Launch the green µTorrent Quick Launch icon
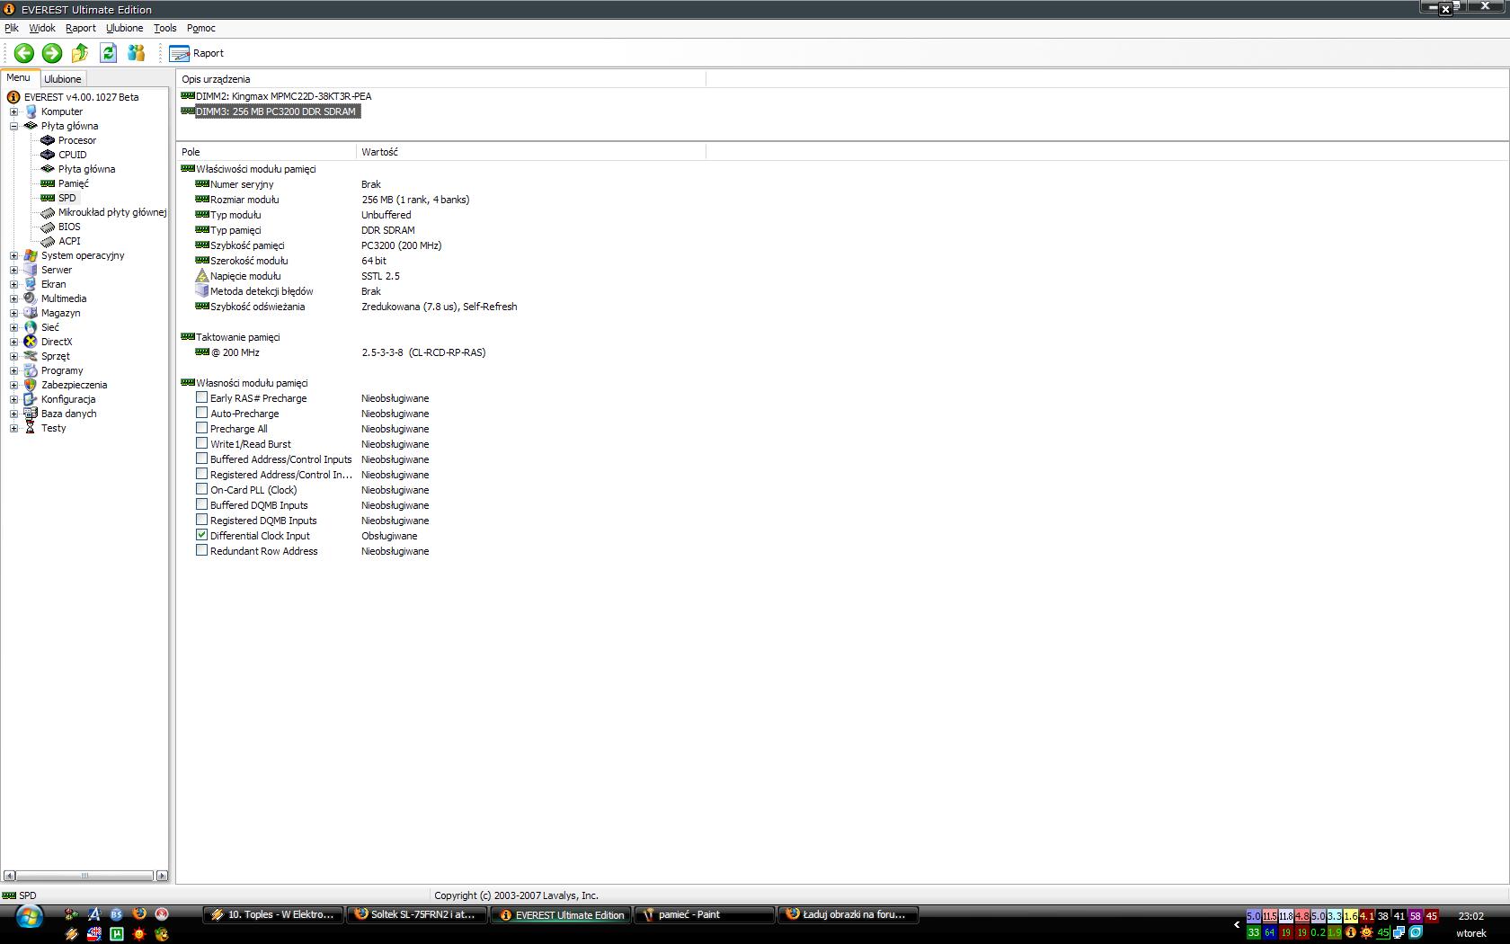Screen dimensions: 1510x944 coord(117,933)
